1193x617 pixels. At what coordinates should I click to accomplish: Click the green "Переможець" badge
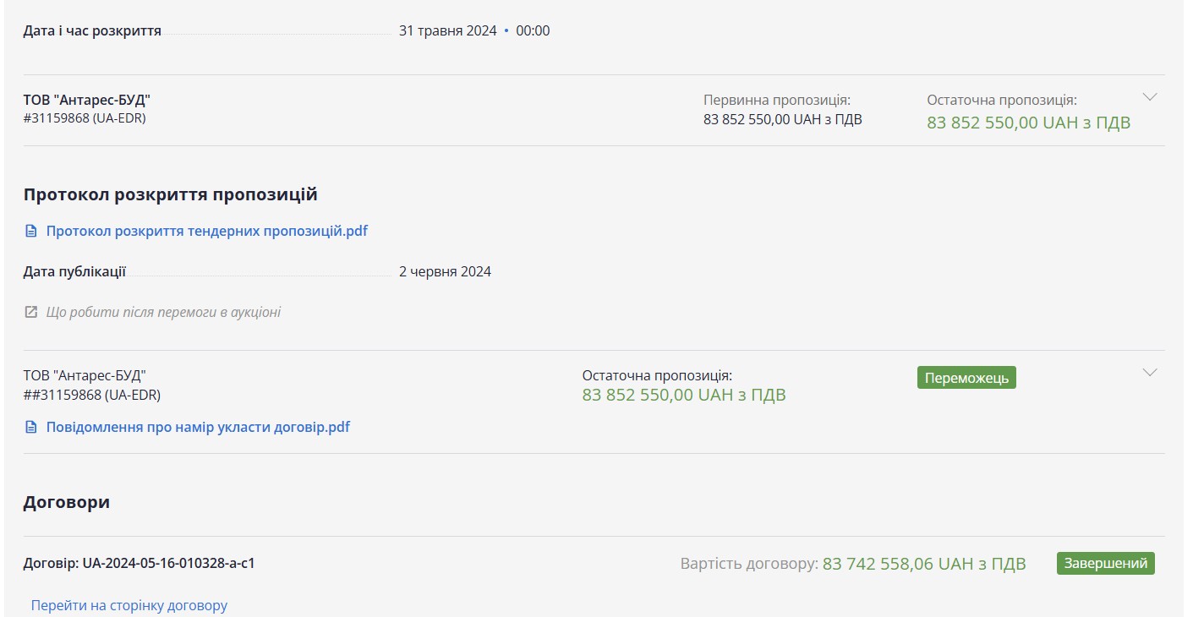pos(966,378)
